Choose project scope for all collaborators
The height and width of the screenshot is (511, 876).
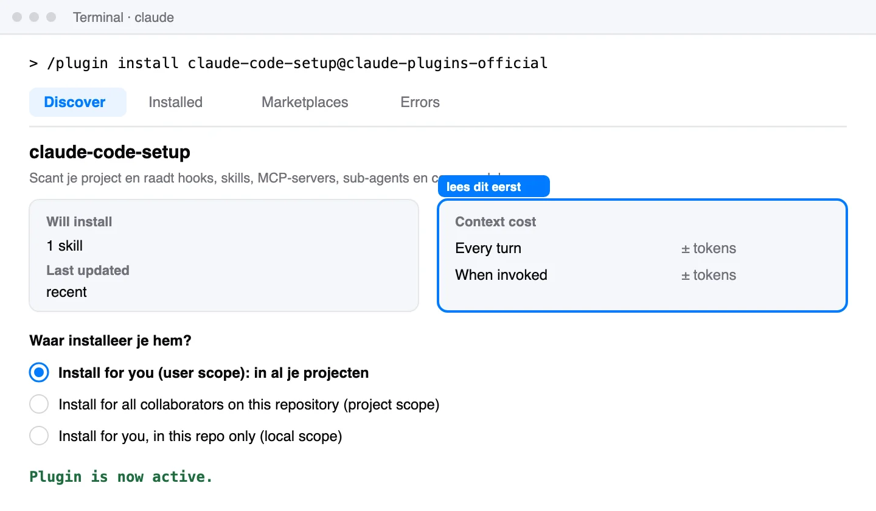click(39, 405)
